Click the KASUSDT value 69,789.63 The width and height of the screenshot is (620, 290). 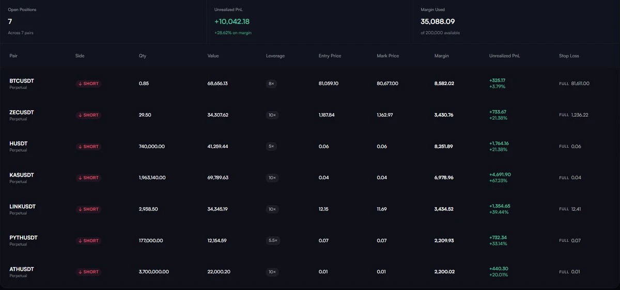tap(218, 178)
